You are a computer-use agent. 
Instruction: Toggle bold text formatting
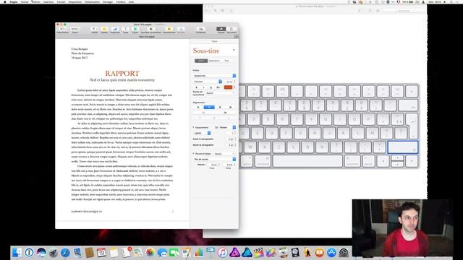[x=196, y=87]
